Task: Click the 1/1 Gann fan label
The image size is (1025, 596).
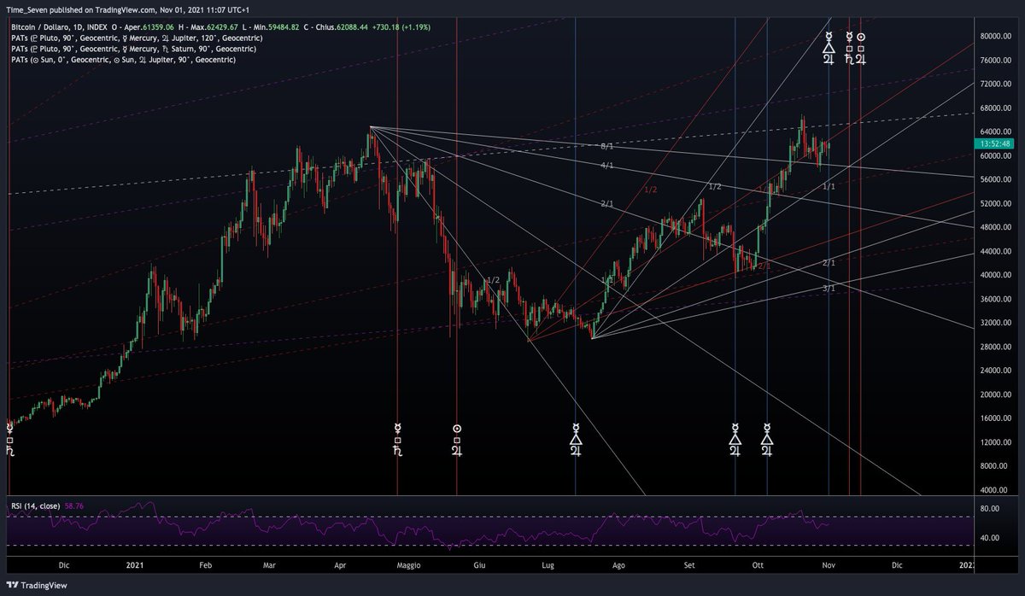Action: (829, 185)
